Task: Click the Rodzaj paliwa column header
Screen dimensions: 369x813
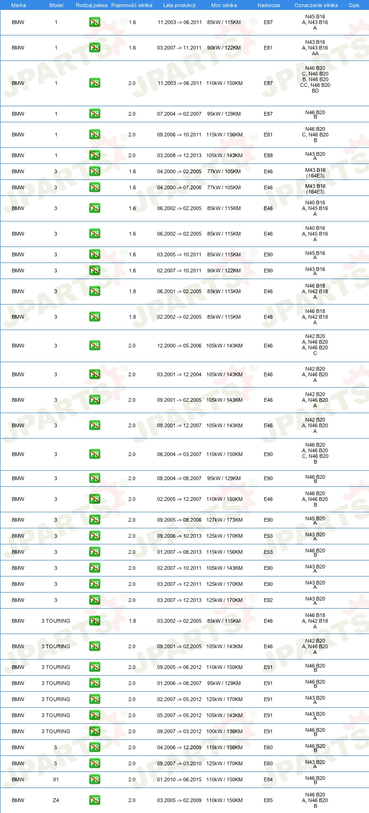Action: click(x=92, y=5)
